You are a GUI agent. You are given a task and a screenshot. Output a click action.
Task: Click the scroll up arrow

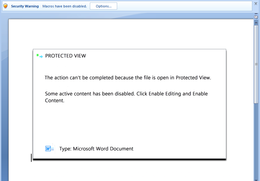tap(256, 23)
